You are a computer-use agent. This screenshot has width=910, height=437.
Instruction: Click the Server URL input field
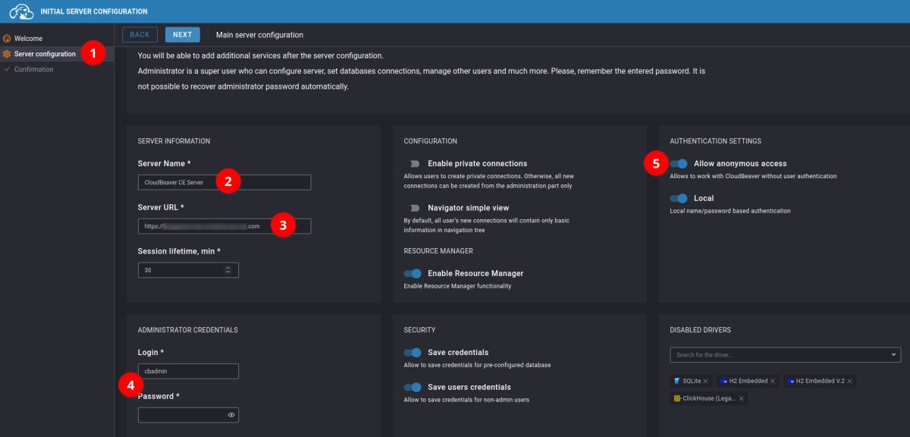point(224,226)
